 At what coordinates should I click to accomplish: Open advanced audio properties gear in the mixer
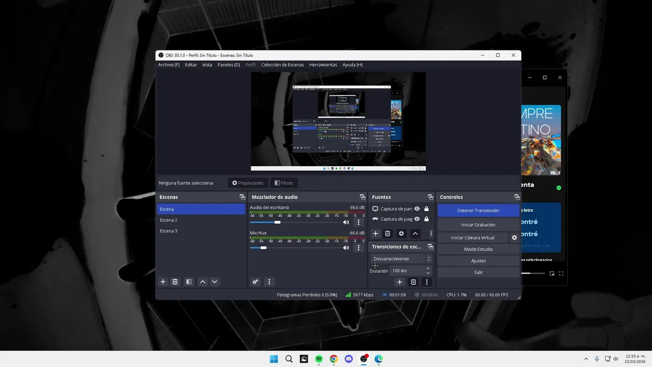(255, 282)
